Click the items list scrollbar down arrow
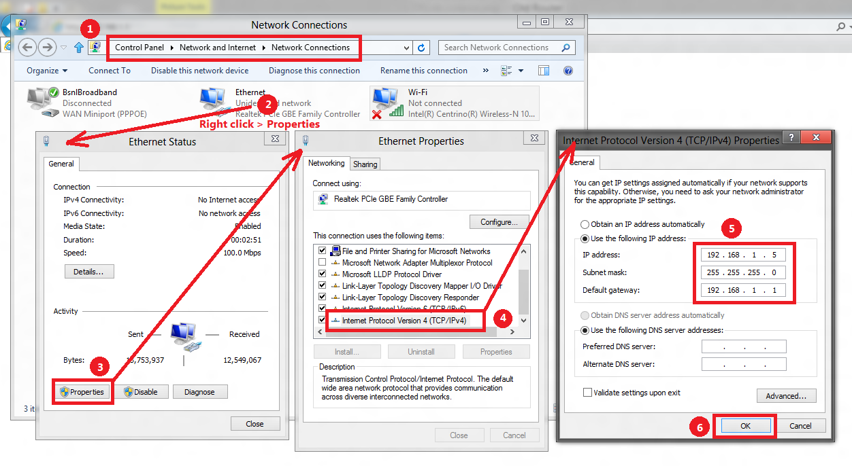The image size is (852, 466). [x=523, y=320]
